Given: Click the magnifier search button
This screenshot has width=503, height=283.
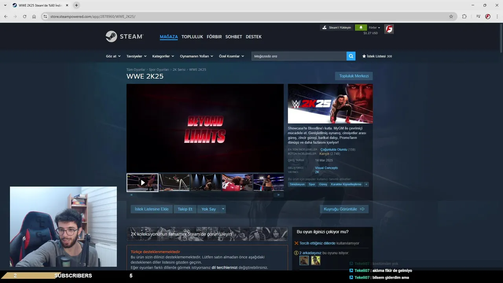Looking at the screenshot, I should (351, 56).
